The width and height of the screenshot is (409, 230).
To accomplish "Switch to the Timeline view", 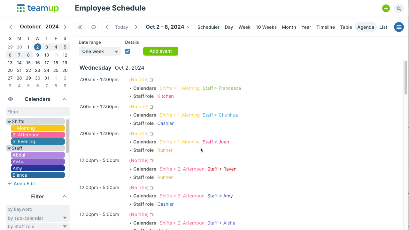I will [x=325, y=27].
